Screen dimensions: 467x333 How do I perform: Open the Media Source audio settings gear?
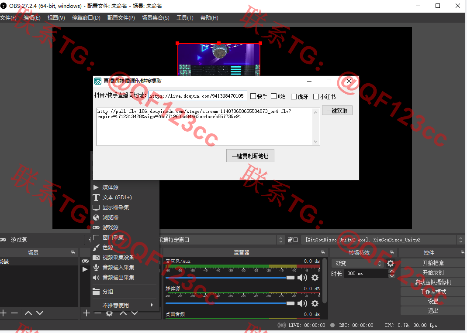coord(315,303)
